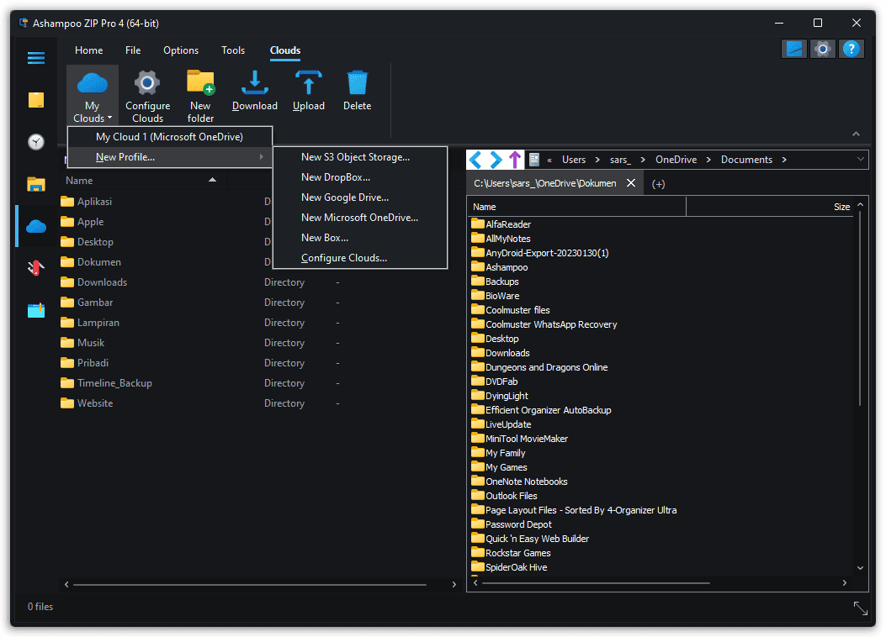This screenshot has height=637, width=886.
Task: Go forward with the blue right arrow
Action: (496, 160)
